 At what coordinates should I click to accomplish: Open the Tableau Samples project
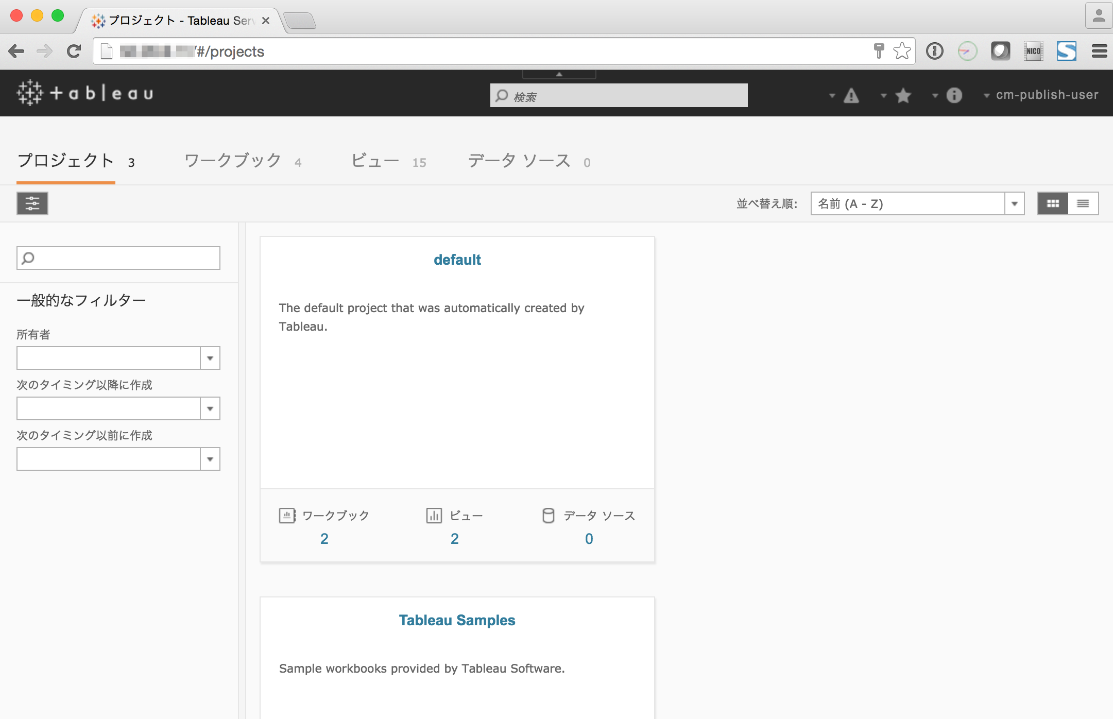456,620
